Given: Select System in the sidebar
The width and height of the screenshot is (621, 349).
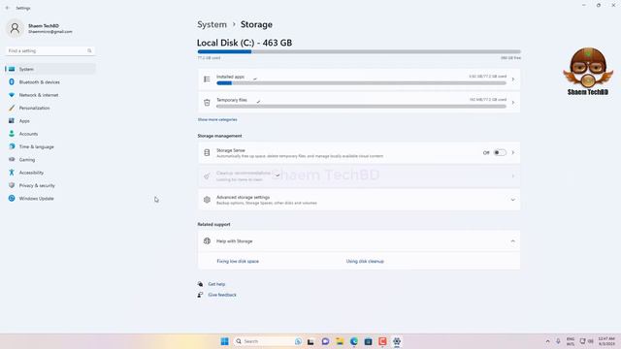Looking at the screenshot, I should pos(50,69).
